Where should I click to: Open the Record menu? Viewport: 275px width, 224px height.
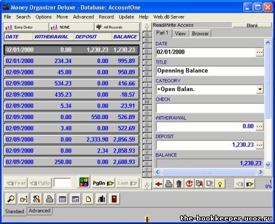(x=106, y=17)
